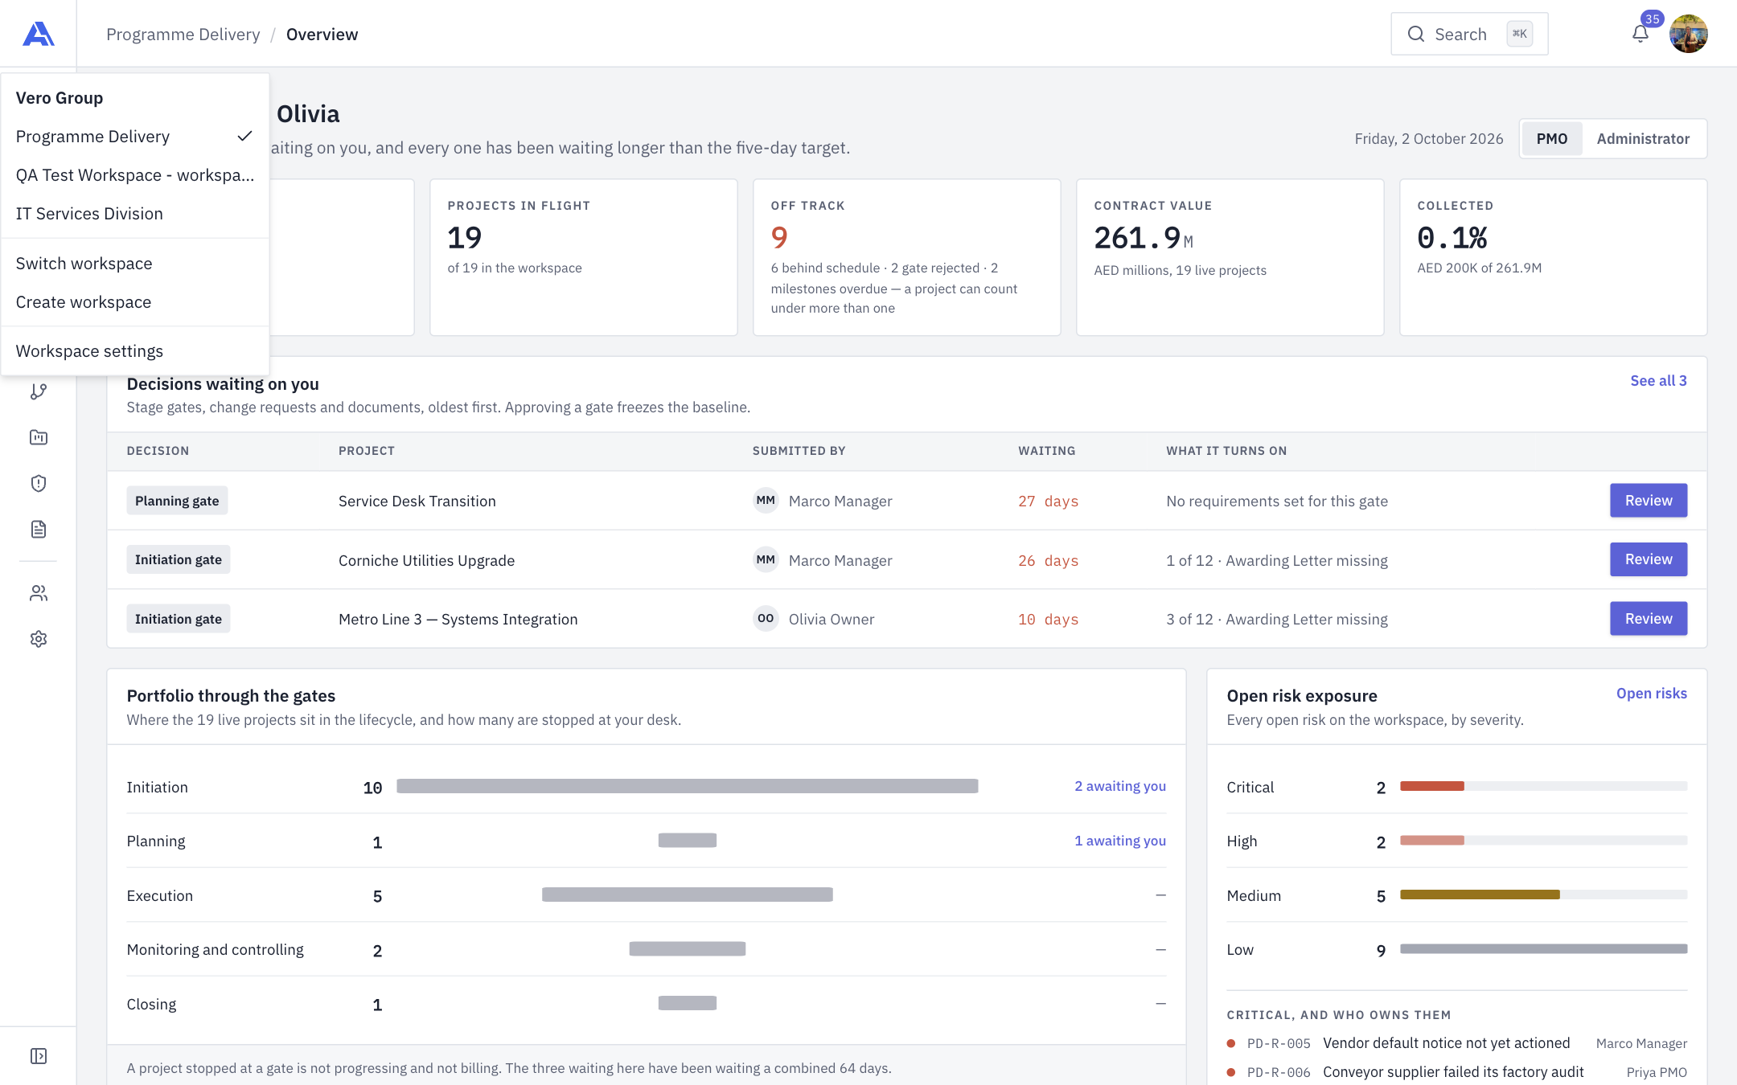Click the Execution stage bar
Screen dimensions: 1737x1085
pos(688,895)
